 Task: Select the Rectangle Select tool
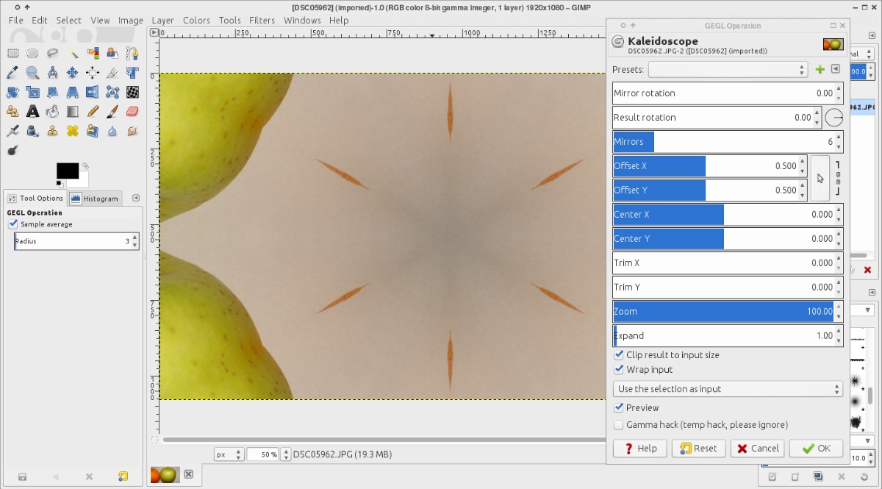(x=12, y=53)
